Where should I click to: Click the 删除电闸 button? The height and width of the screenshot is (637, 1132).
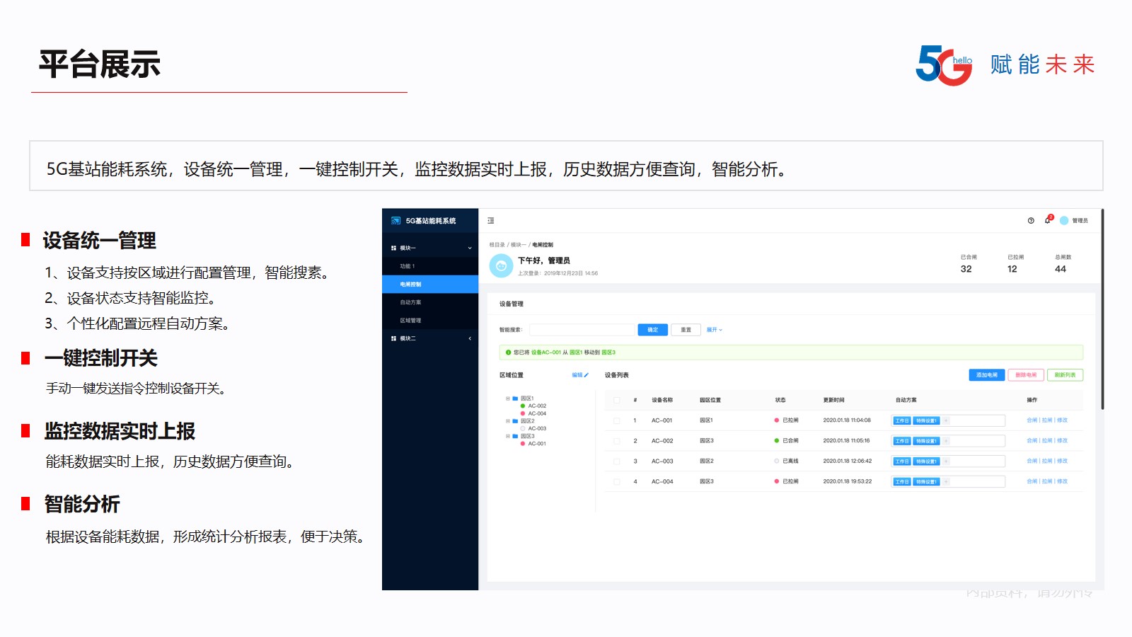click(1026, 375)
